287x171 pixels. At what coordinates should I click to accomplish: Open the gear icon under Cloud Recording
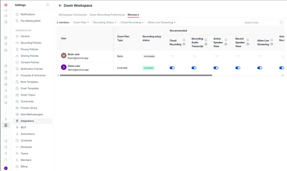(x=184, y=44)
